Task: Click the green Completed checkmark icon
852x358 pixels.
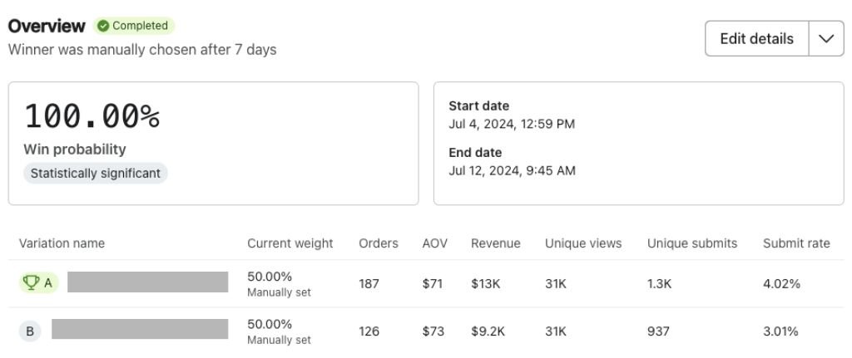Action: [x=103, y=26]
